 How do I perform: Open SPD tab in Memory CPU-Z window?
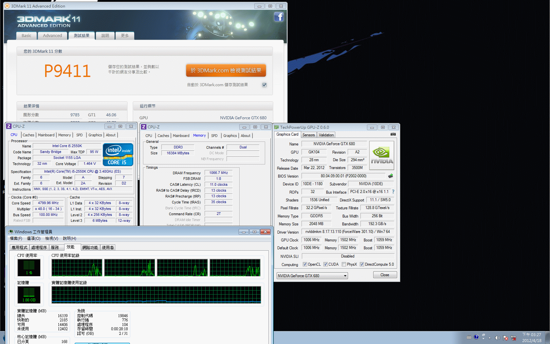tap(214, 136)
